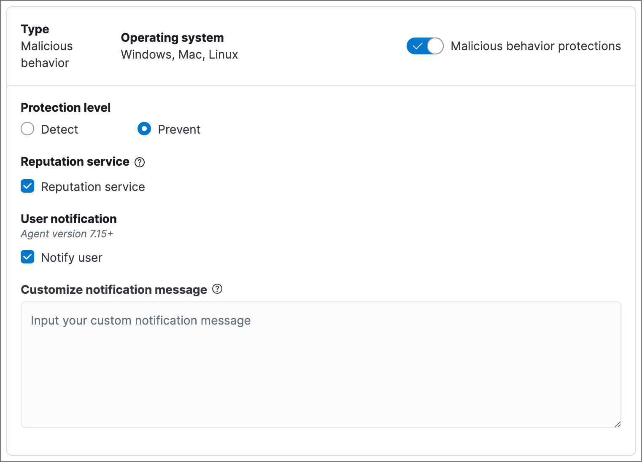Click the "Agent version 7.15+" note
642x462 pixels.
[x=67, y=234]
